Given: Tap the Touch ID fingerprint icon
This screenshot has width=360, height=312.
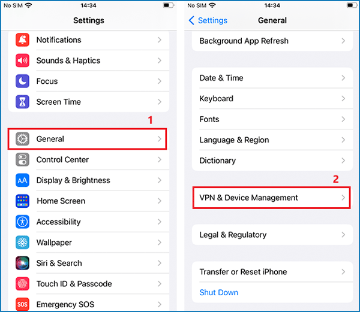Looking at the screenshot, I should [x=22, y=284].
